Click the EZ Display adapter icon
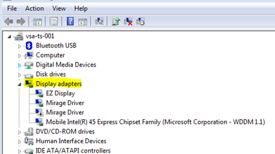Screen dimensions: 275x154 coord(39,93)
